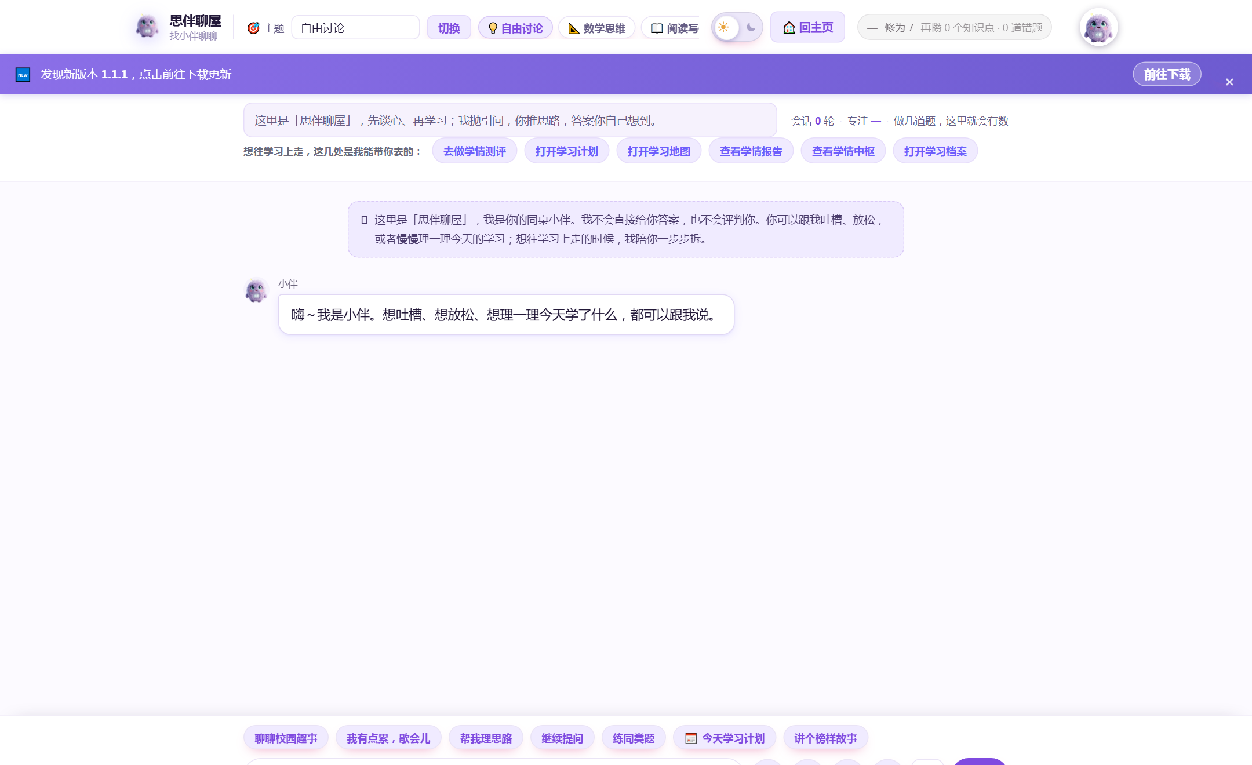Dismiss the update banner with X
1252x765 pixels.
[x=1229, y=82]
